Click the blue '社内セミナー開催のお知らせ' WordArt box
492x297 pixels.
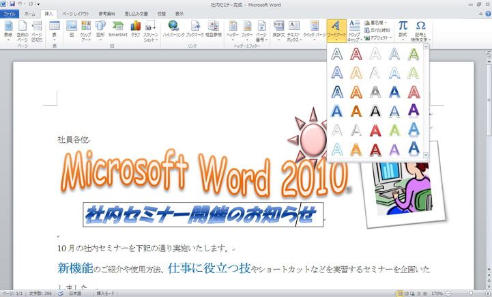[x=203, y=215]
